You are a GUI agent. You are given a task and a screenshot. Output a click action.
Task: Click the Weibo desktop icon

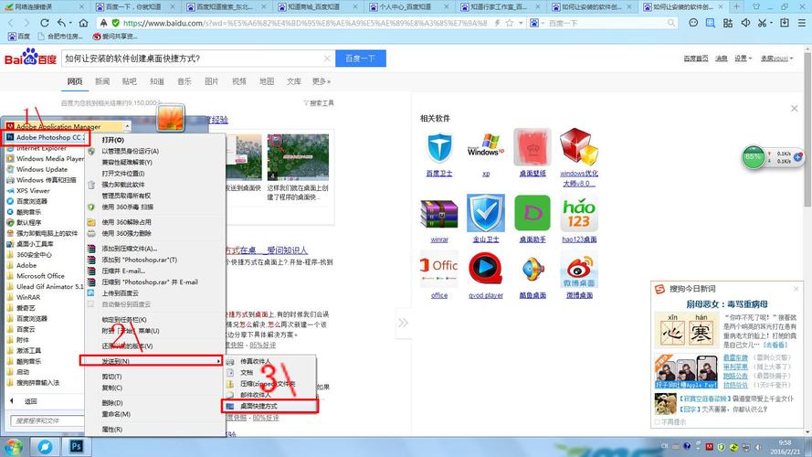tap(579, 270)
